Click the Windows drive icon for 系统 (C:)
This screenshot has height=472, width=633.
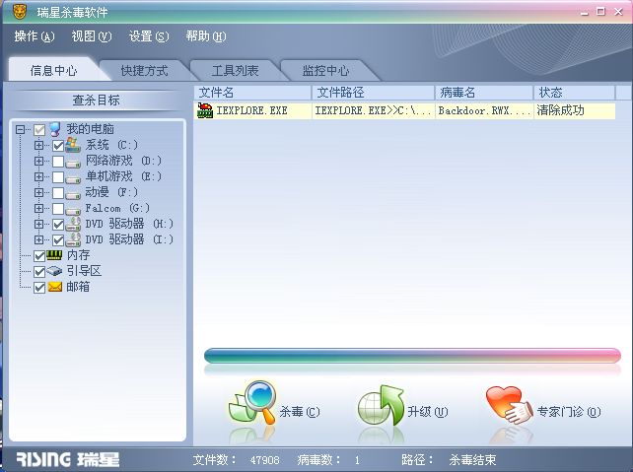(x=73, y=145)
